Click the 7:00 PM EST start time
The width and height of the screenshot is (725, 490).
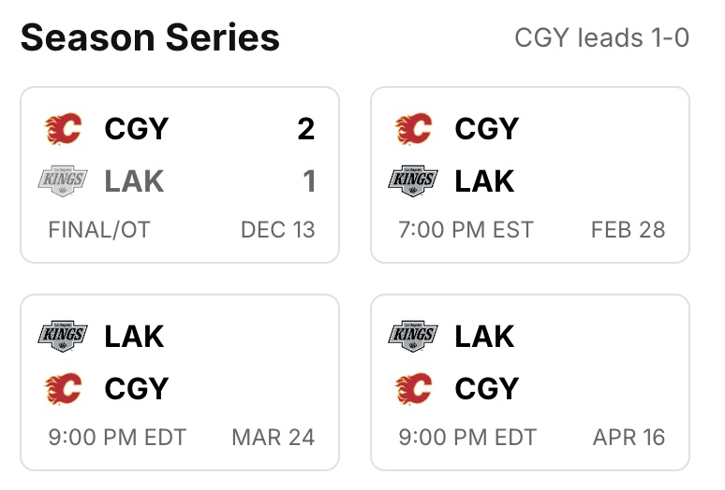click(466, 230)
